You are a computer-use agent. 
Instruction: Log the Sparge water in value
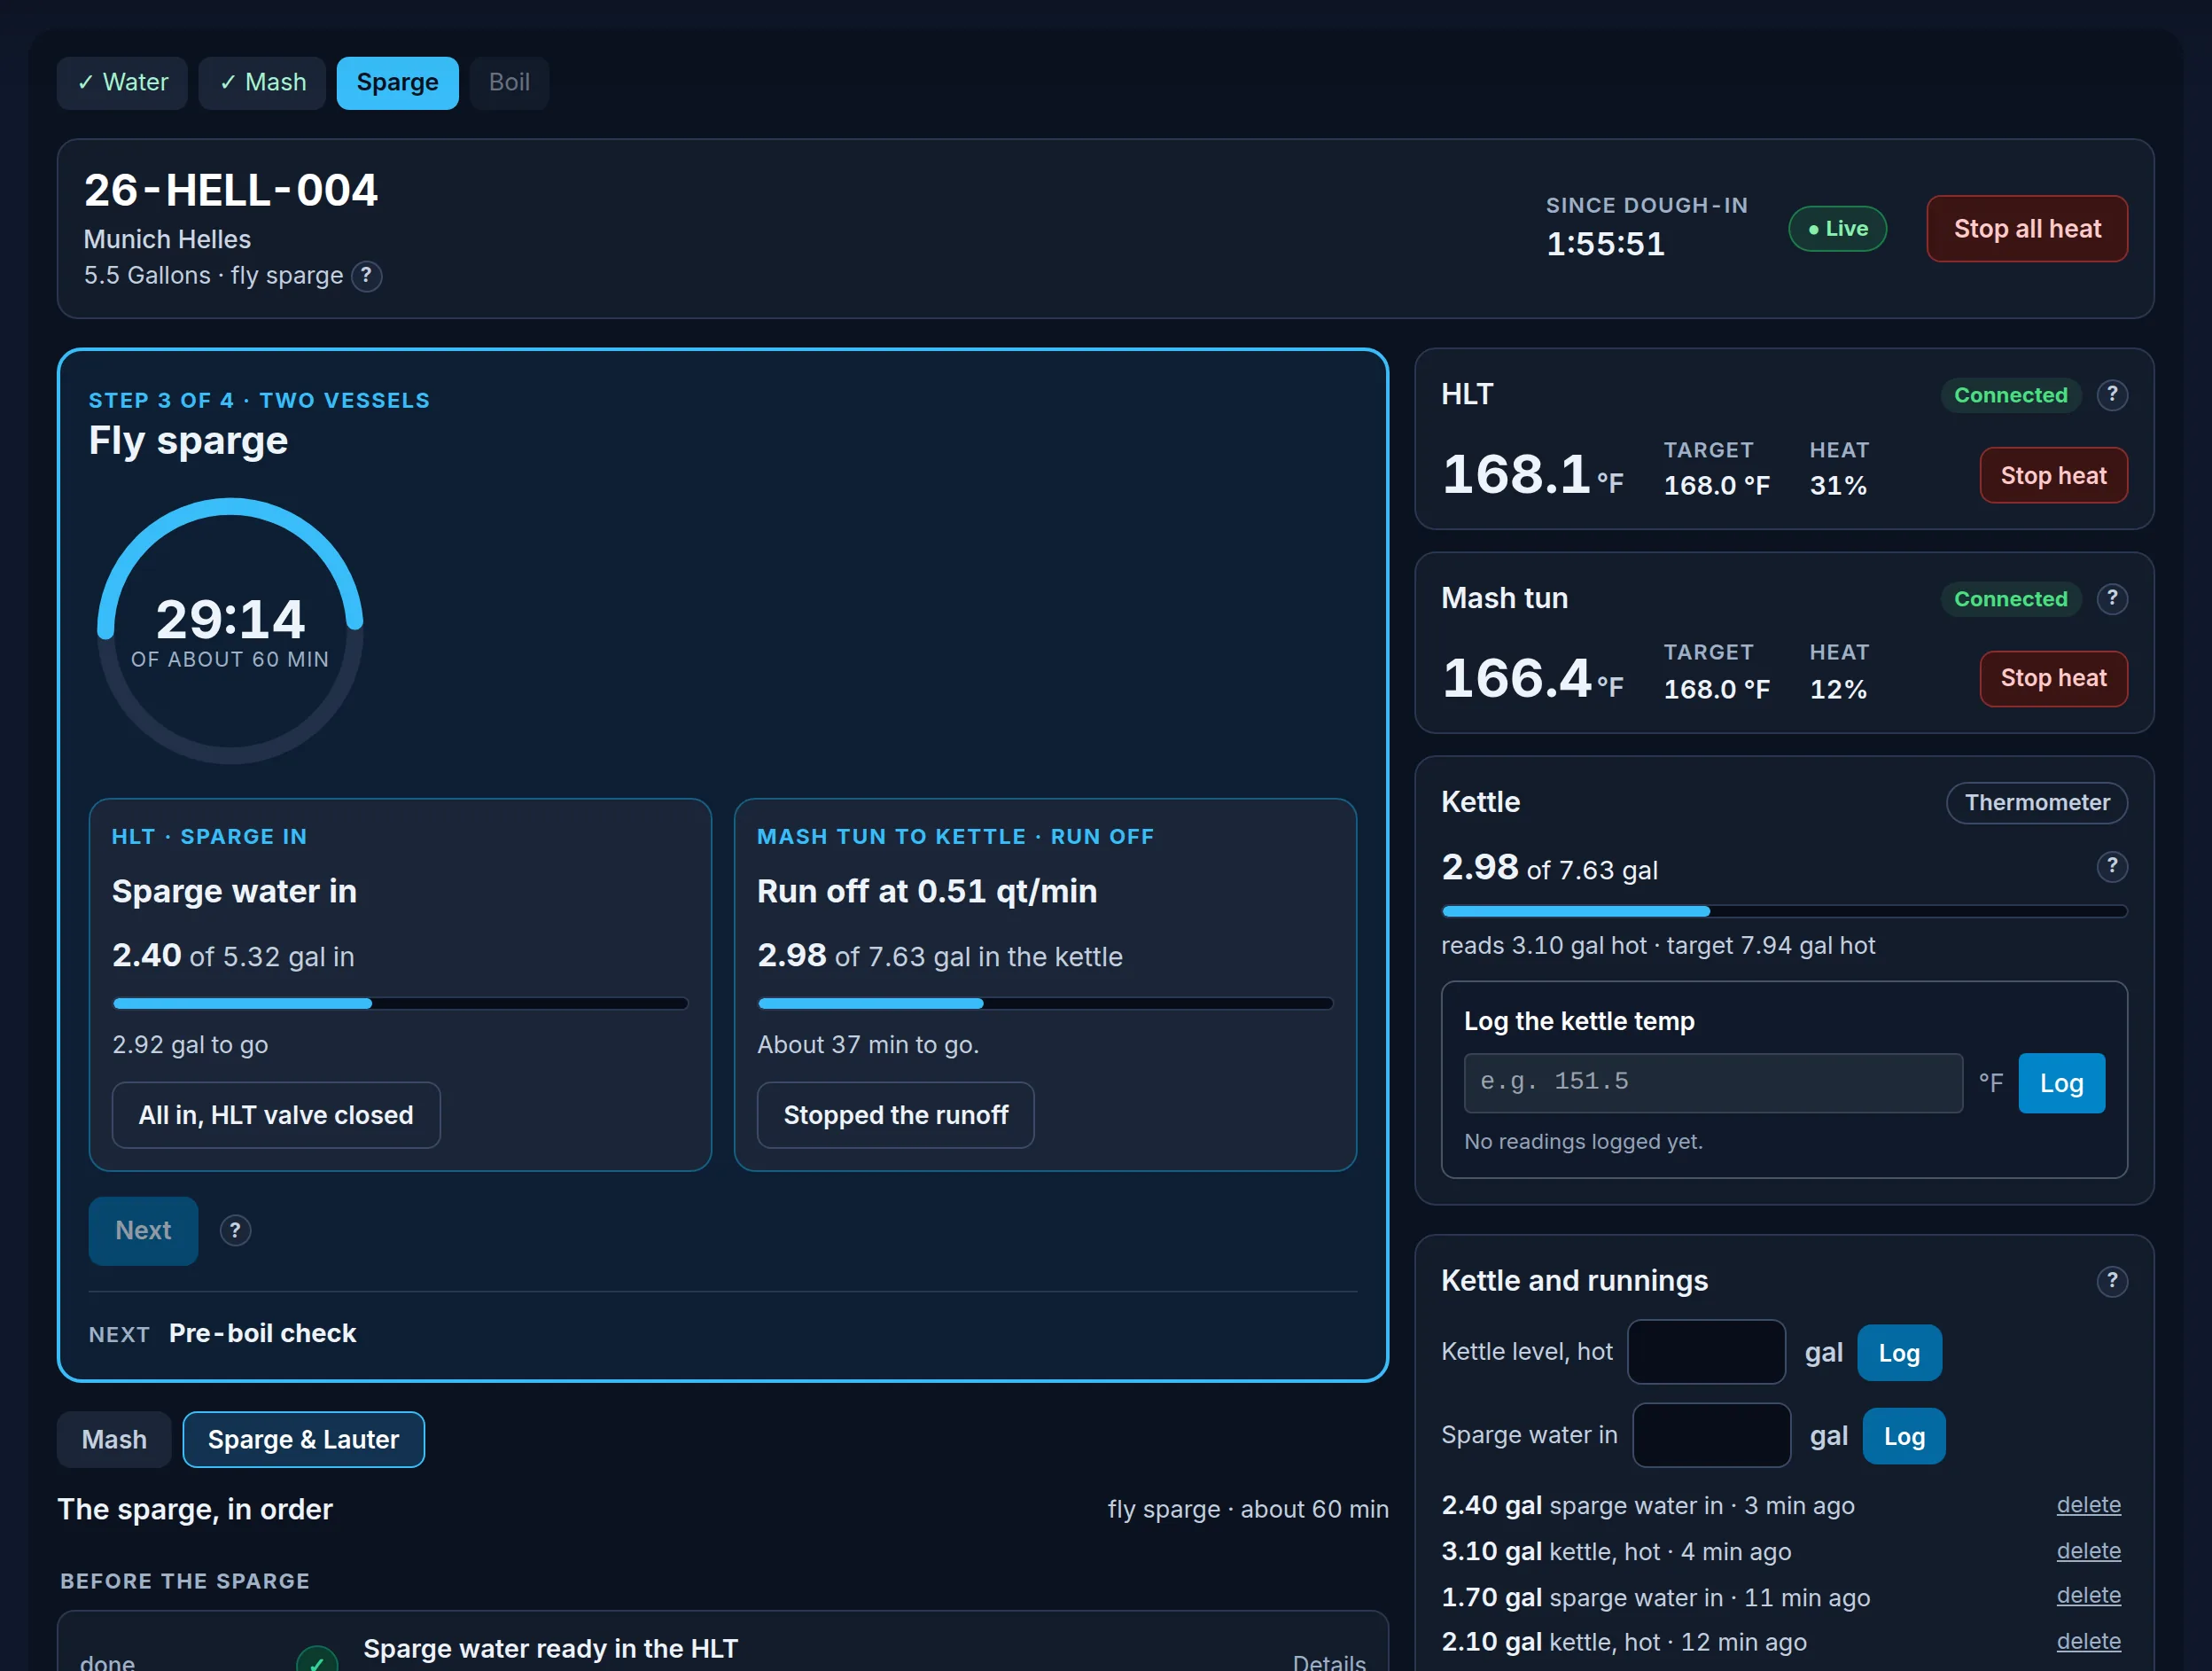tap(1904, 1438)
